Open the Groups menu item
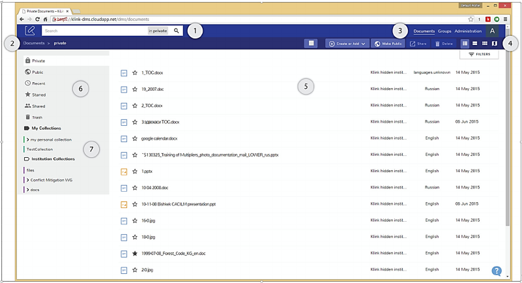The height and width of the screenshot is (283, 522). [x=444, y=31]
